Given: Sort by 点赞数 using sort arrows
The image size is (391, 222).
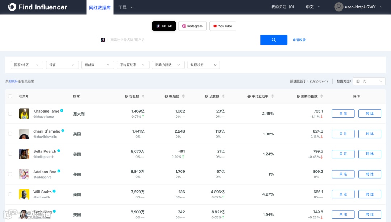Looking at the screenshot, I should click(223, 96).
